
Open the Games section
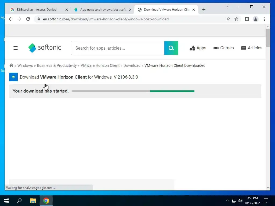tap(224, 48)
